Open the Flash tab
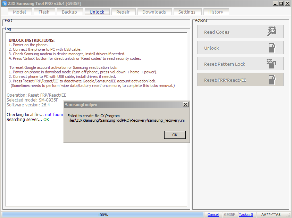Image resolution: width=292 pixels, height=218 pixels. 44,12
